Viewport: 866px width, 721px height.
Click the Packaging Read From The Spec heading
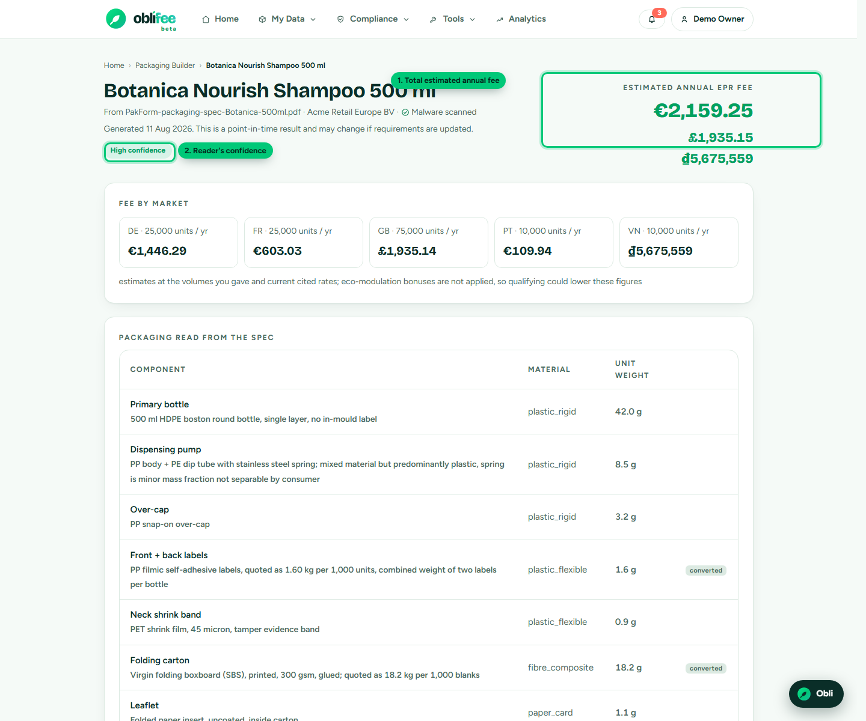click(x=196, y=338)
